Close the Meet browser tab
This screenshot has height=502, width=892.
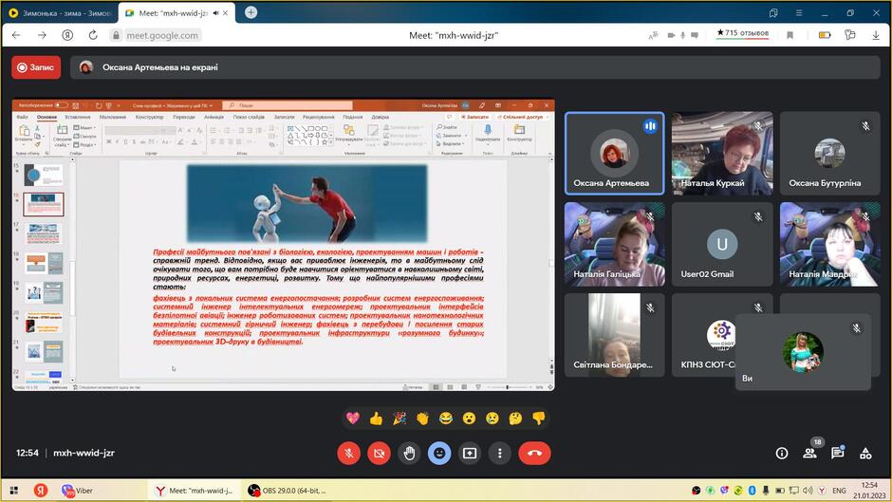tap(225, 13)
